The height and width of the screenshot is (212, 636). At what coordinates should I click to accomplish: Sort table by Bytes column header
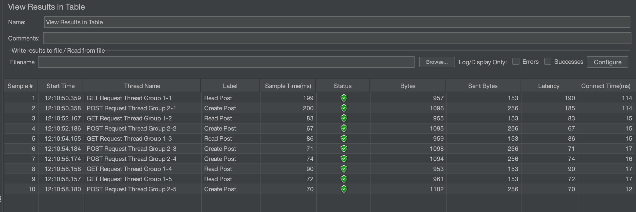click(408, 86)
